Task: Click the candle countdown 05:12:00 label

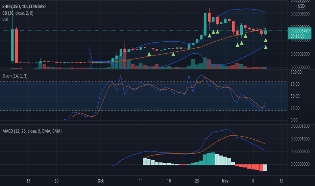Action: pos(297,37)
